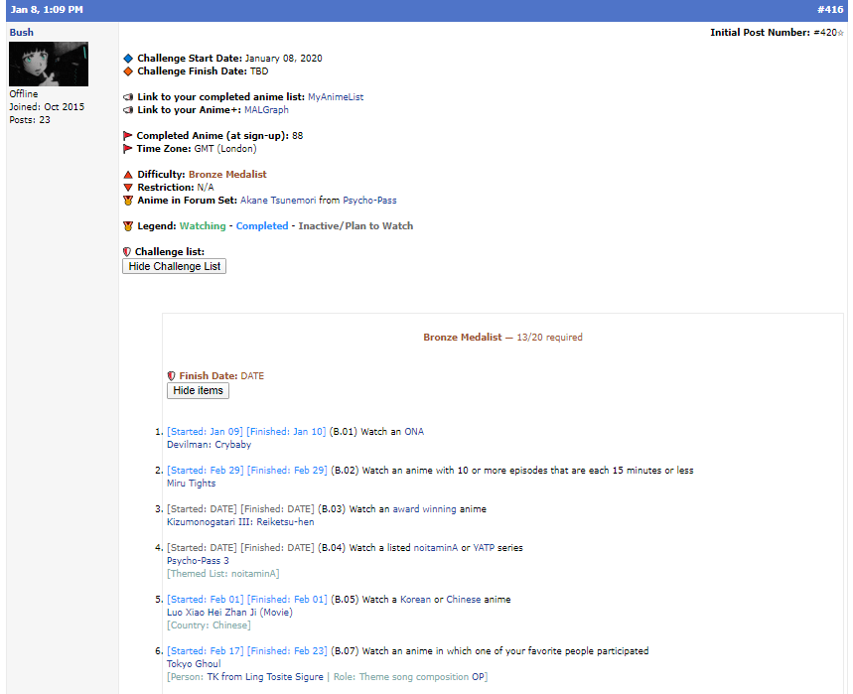Go to post number #416 permalink
Viewport: 853px width, 694px height.
[x=829, y=10]
